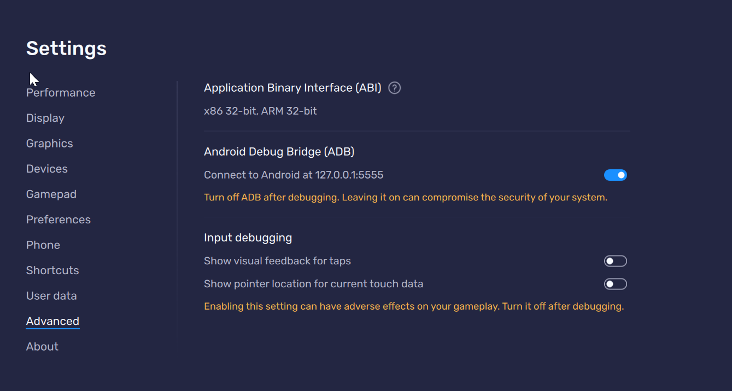Enable ADB connection at 127.0.0.1:5555
The width and height of the screenshot is (732, 391).
[x=616, y=175]
